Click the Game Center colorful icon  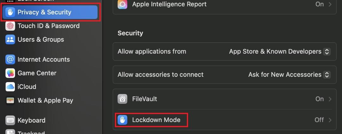click(10, 73)
